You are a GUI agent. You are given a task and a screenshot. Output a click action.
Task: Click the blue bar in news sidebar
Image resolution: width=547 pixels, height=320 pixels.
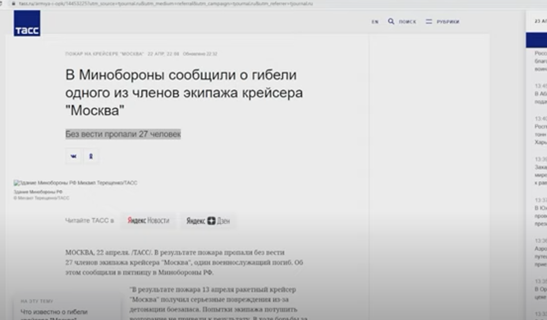[536, 40]
